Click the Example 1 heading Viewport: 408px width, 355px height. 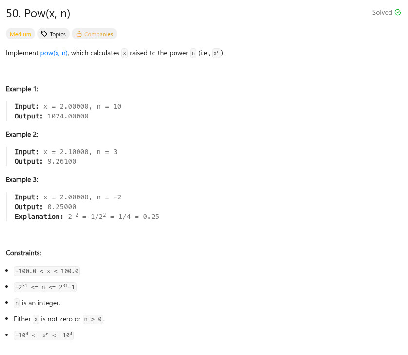[22, 89]
